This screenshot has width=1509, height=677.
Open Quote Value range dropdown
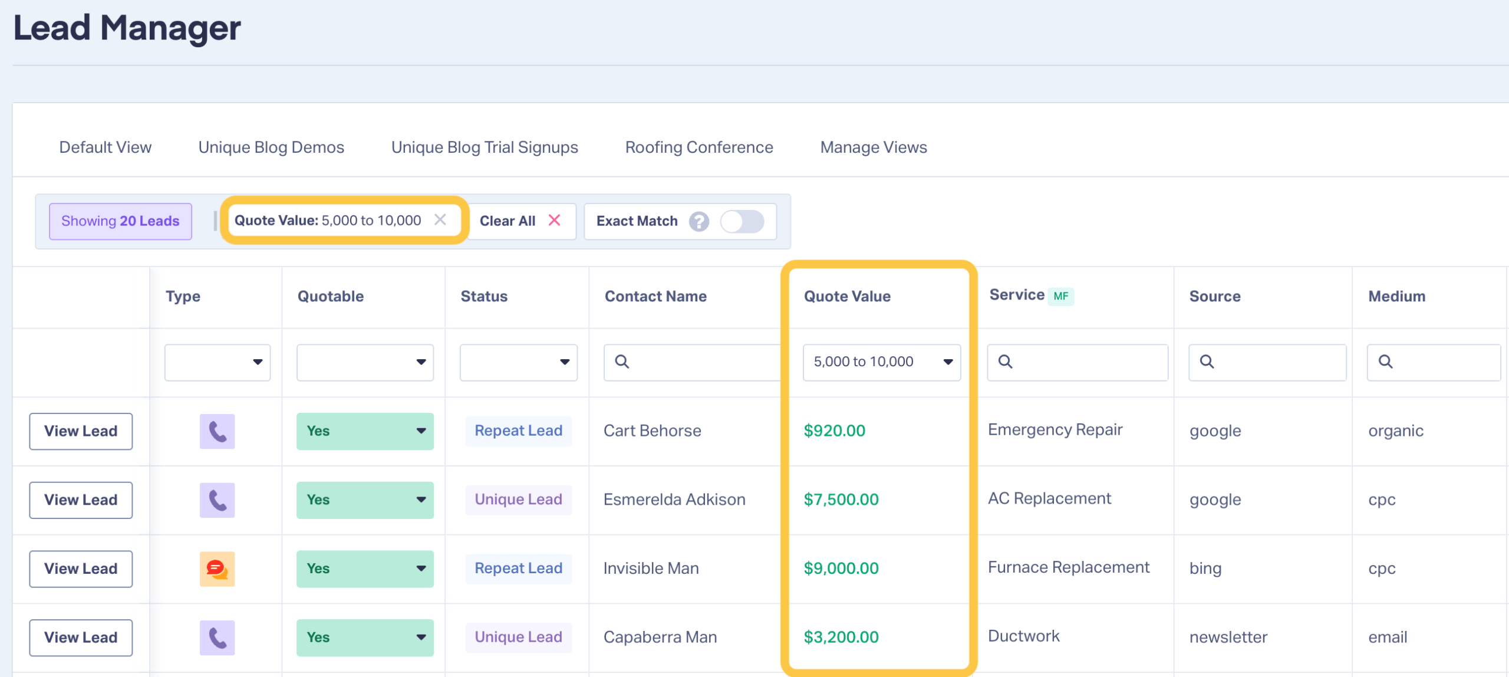pos(881,362)
